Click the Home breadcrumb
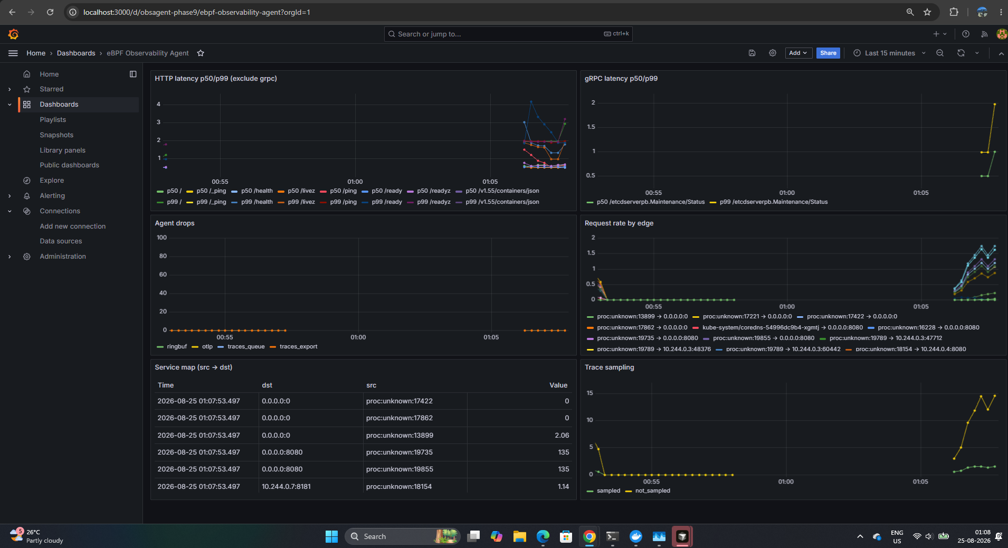1008x548 pixels. click(36, 53)
